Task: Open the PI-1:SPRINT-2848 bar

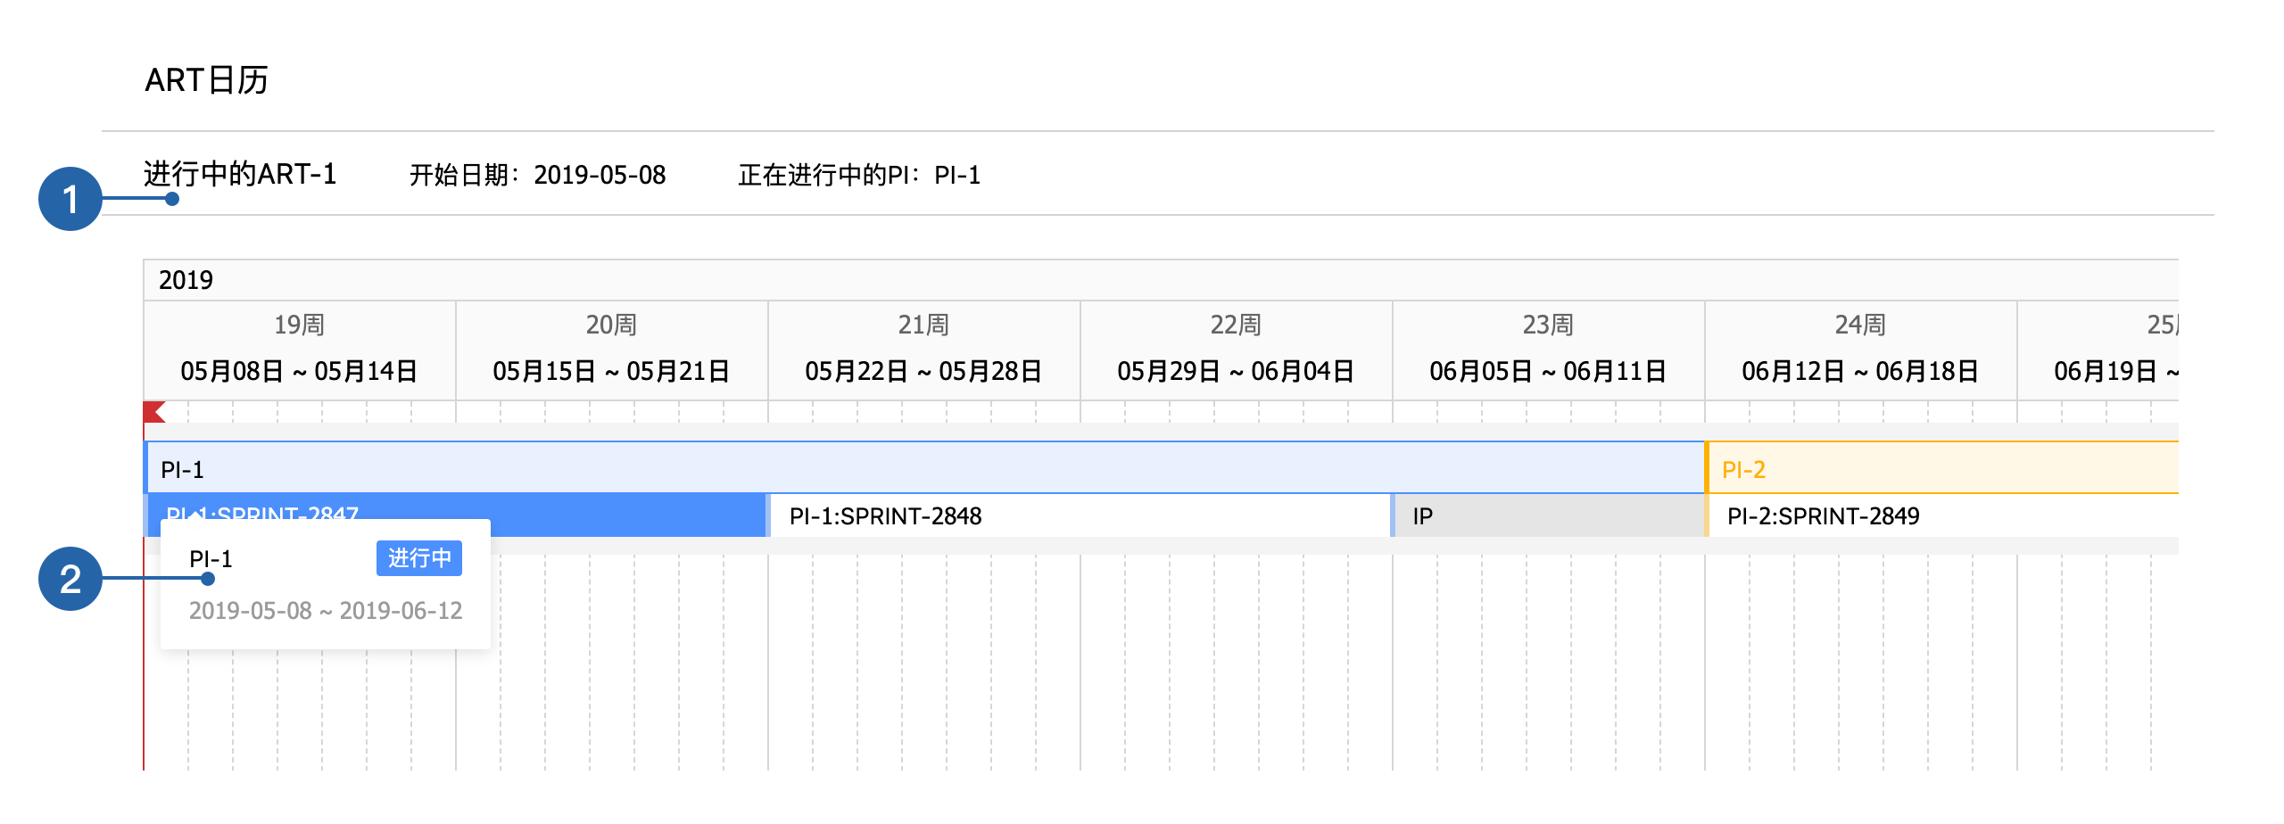Action: tap(1080, 516)
